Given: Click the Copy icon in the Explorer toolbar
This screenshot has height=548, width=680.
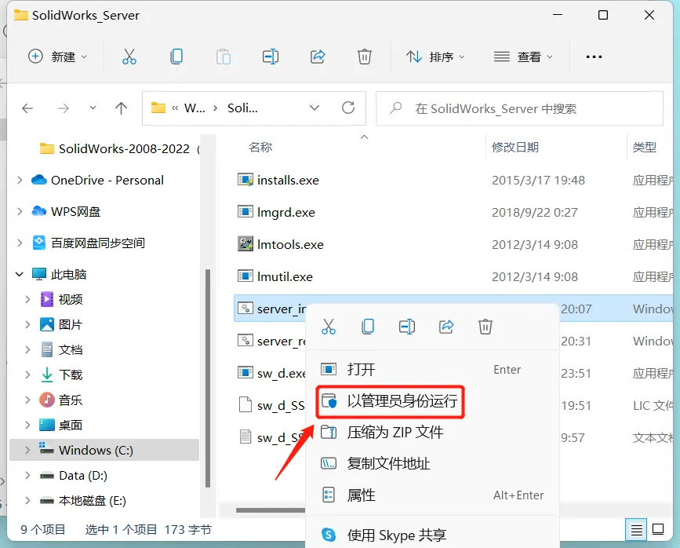Looking at the screenshot, I should tap(176, 57).
